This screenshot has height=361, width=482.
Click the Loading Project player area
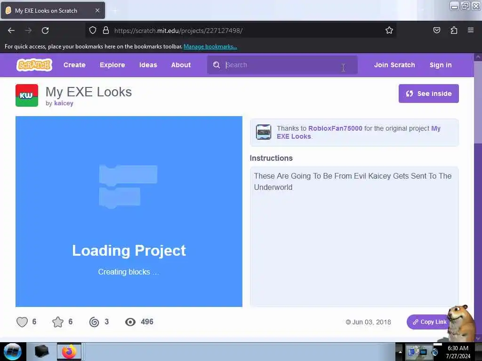pos(129,212)
